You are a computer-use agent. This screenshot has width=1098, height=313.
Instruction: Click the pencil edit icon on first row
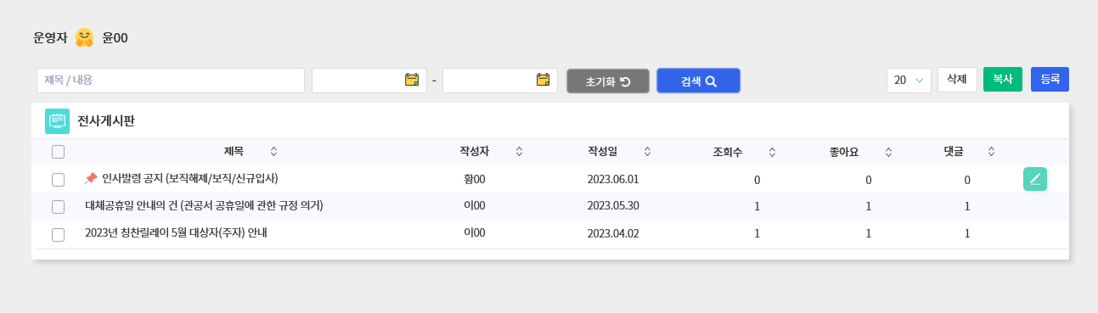(x=1035, y=179)
